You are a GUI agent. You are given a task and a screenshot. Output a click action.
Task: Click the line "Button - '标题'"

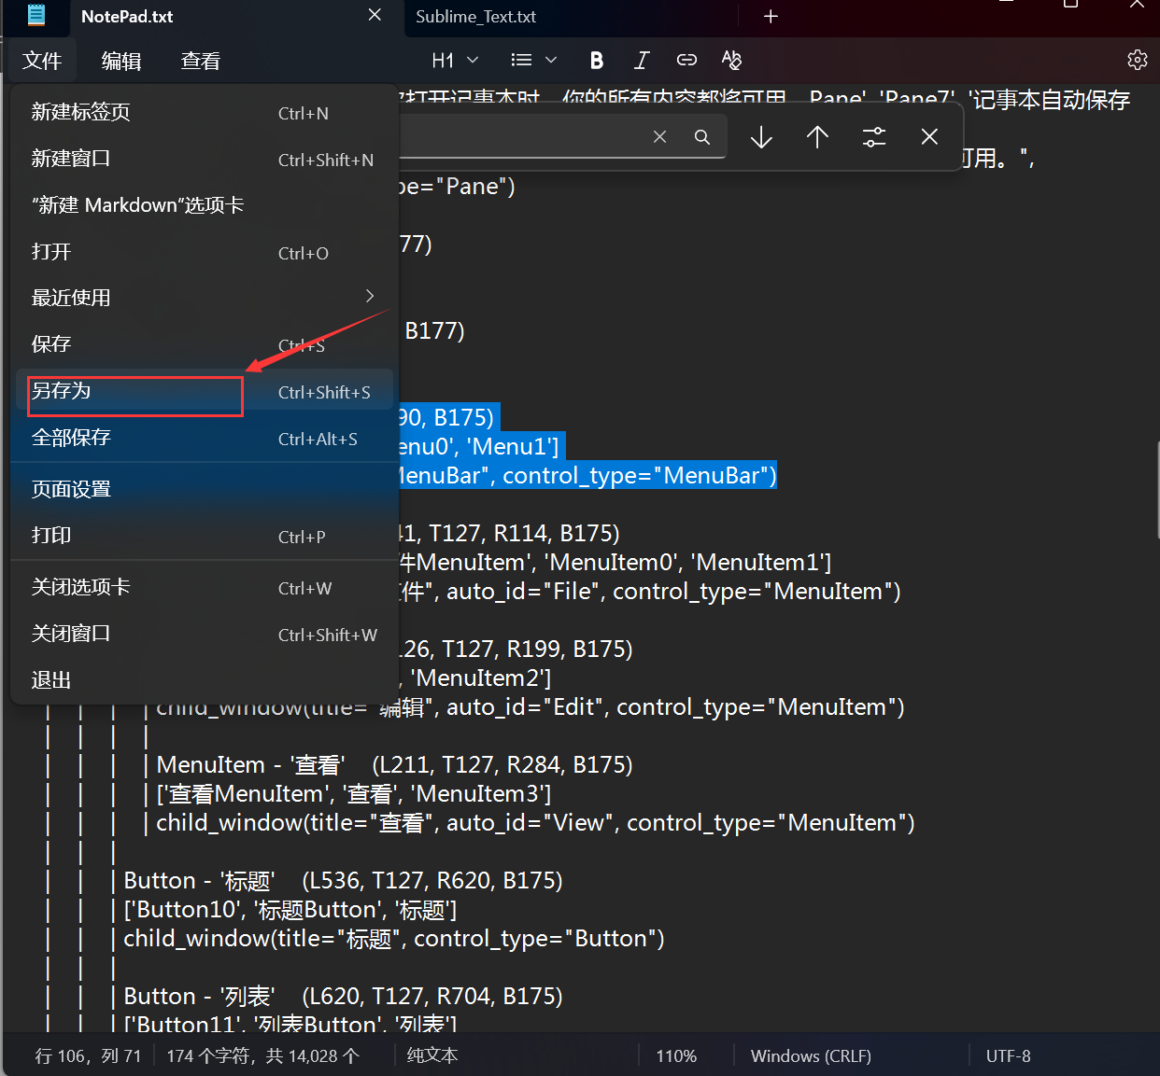tap(343, 881)
